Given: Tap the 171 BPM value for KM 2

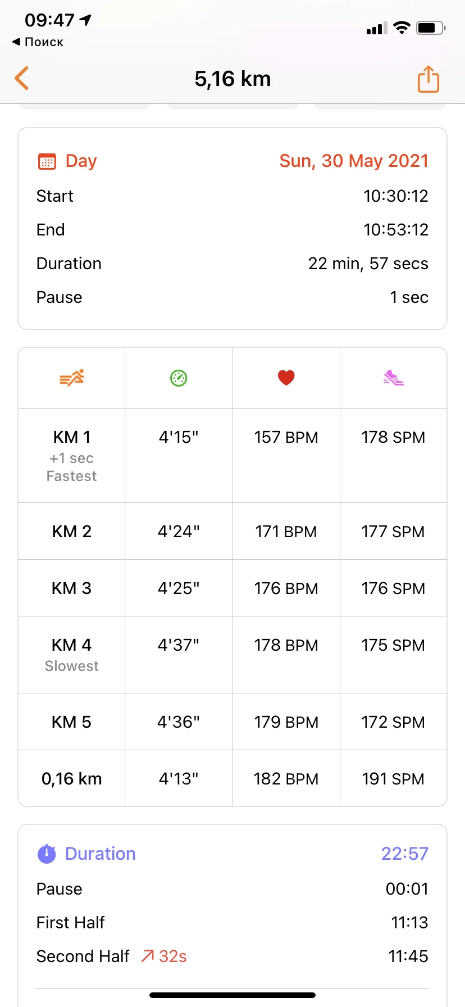Looking at the screenshot, I should (286, 532).
